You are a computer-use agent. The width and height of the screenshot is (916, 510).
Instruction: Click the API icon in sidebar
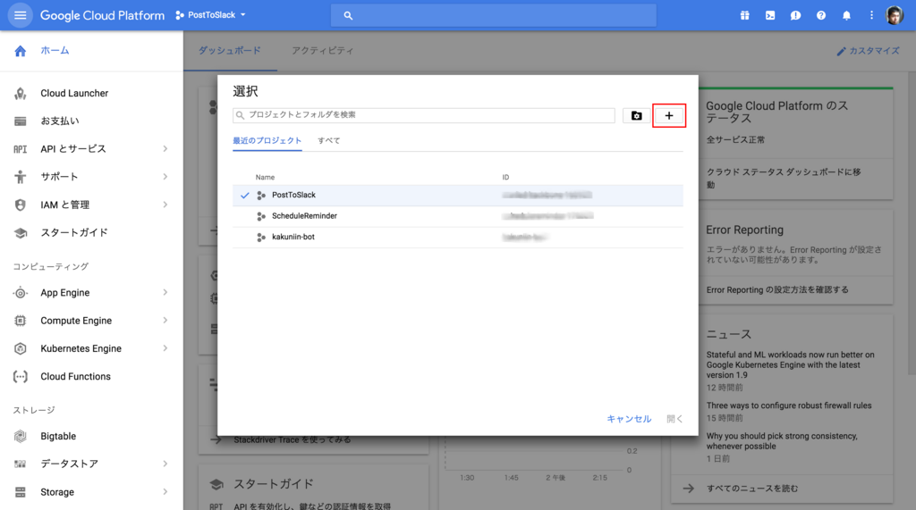coord(21,149)
